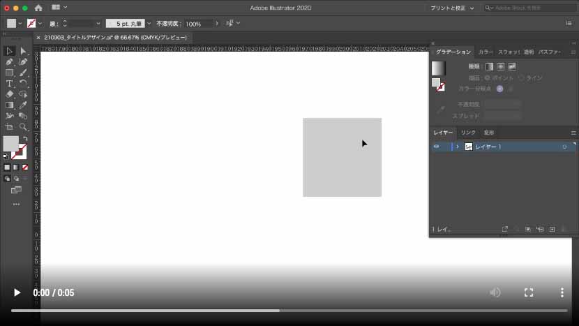The width and height of the screenshot is (579, 326).
Task: Select the Curvature tool
Action: [x=23, y=62]
